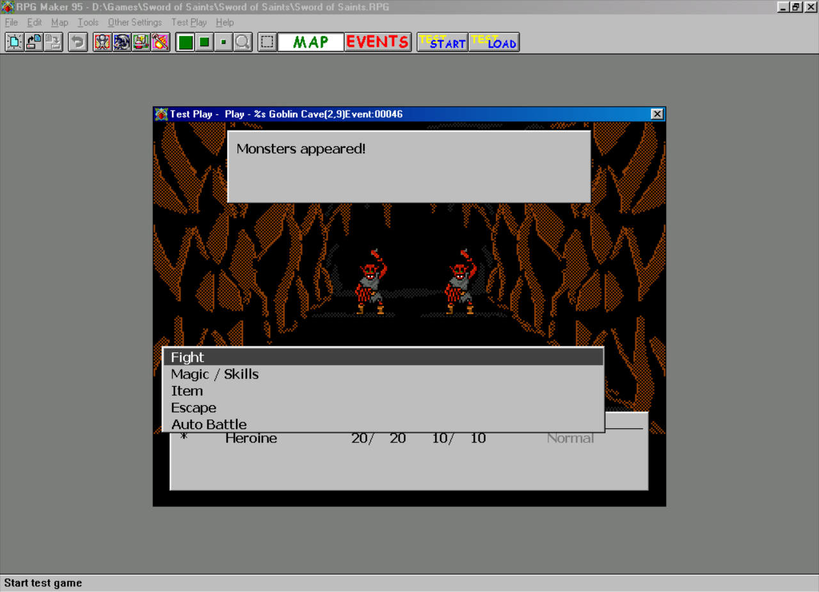The width and height of the screenshot is (819, 592).
Task: Select the large green square zoom icon
Action: tap(185, 42)
